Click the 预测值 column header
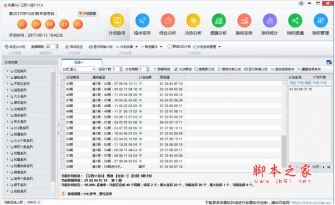The height and width of the screenshot is (205, 335). click(x=172, y=78)
